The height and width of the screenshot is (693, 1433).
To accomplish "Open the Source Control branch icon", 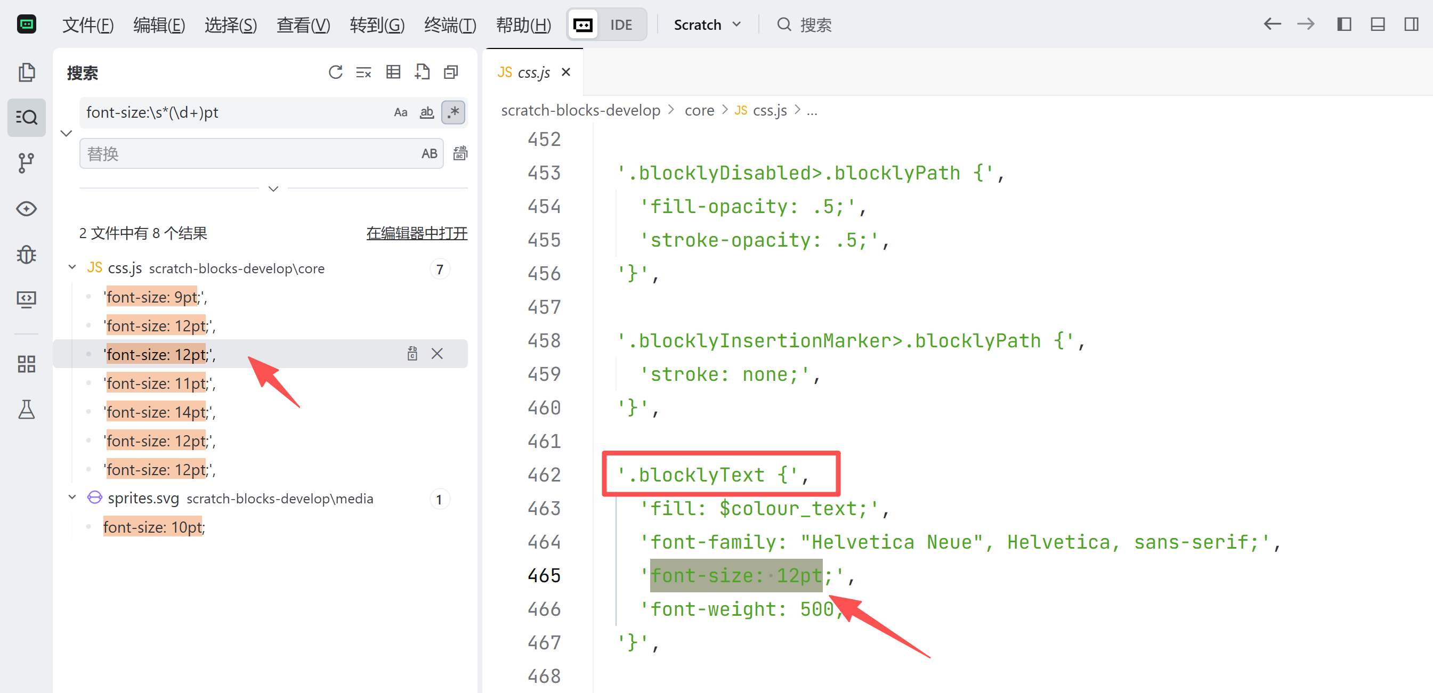I will click(26, 163).
